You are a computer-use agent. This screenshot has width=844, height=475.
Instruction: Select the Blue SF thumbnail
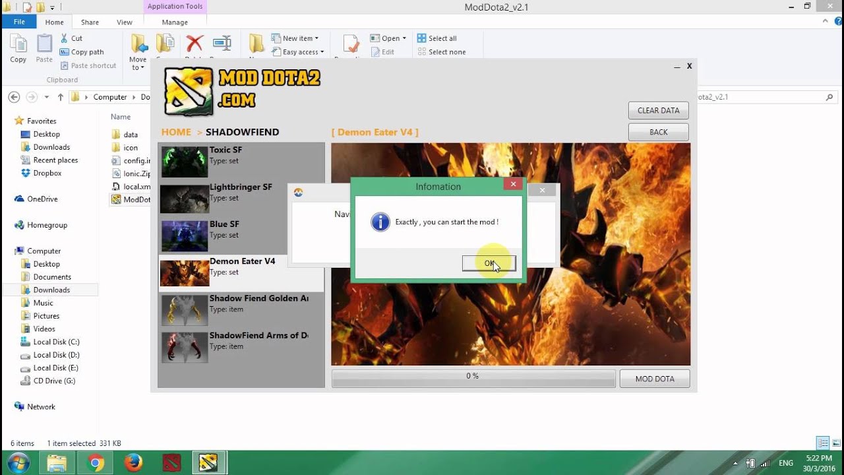coord(185,236)
